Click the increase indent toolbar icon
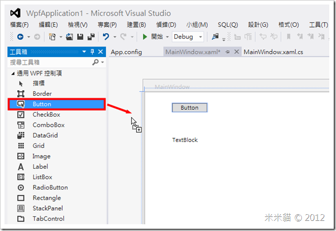This screenshot has height=231, width=336. click(x=248, y=37)
